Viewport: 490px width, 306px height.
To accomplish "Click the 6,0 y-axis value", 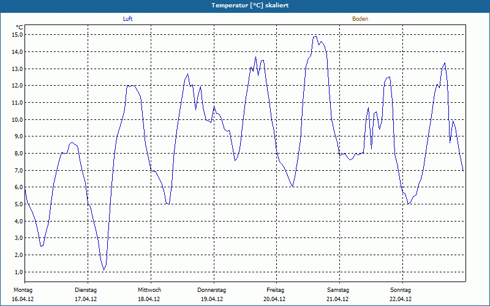I will (x=19, y=187).
